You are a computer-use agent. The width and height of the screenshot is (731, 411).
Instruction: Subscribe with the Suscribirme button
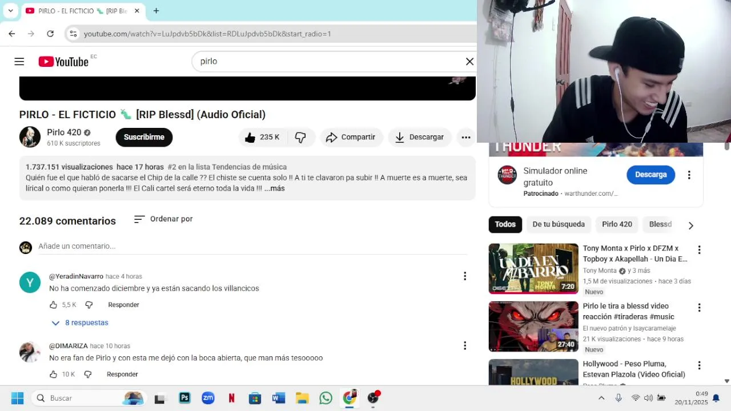144,137
